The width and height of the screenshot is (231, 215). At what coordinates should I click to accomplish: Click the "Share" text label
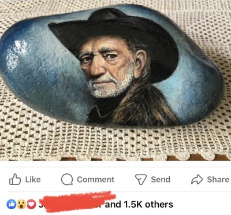pos(218,180)
